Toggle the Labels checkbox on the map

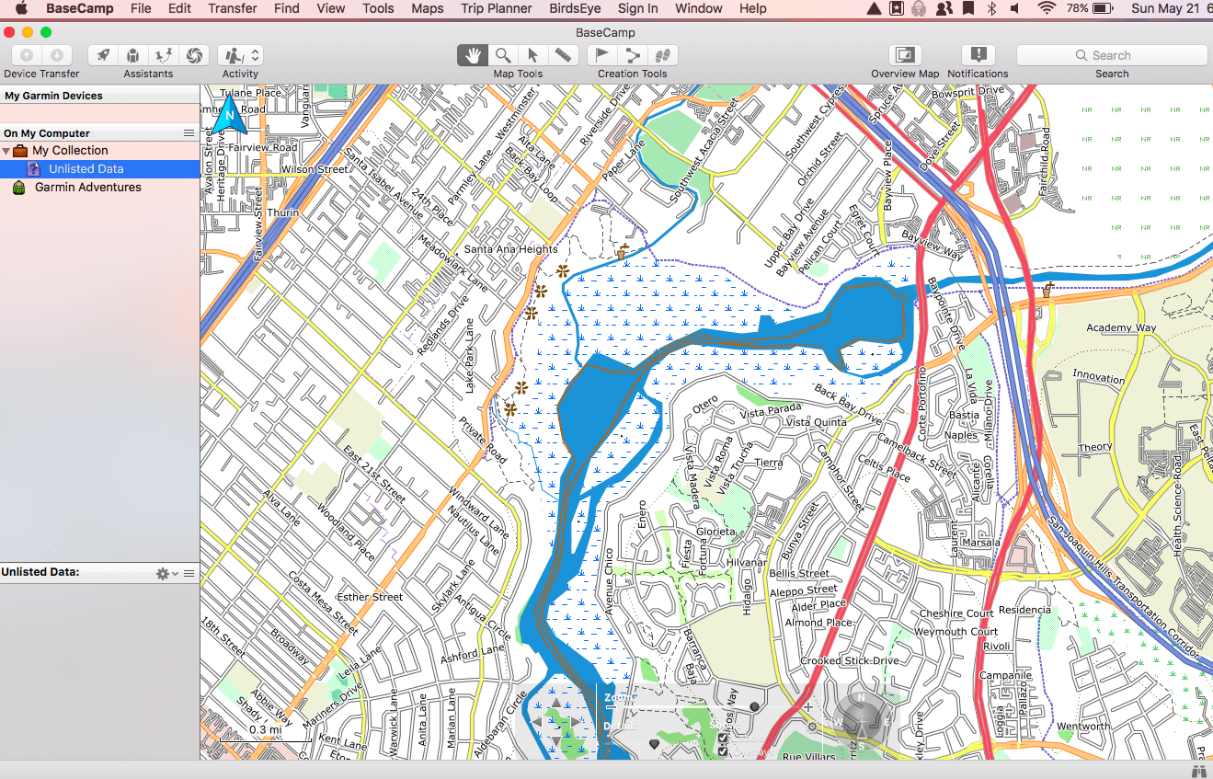(x=723, y=738)
